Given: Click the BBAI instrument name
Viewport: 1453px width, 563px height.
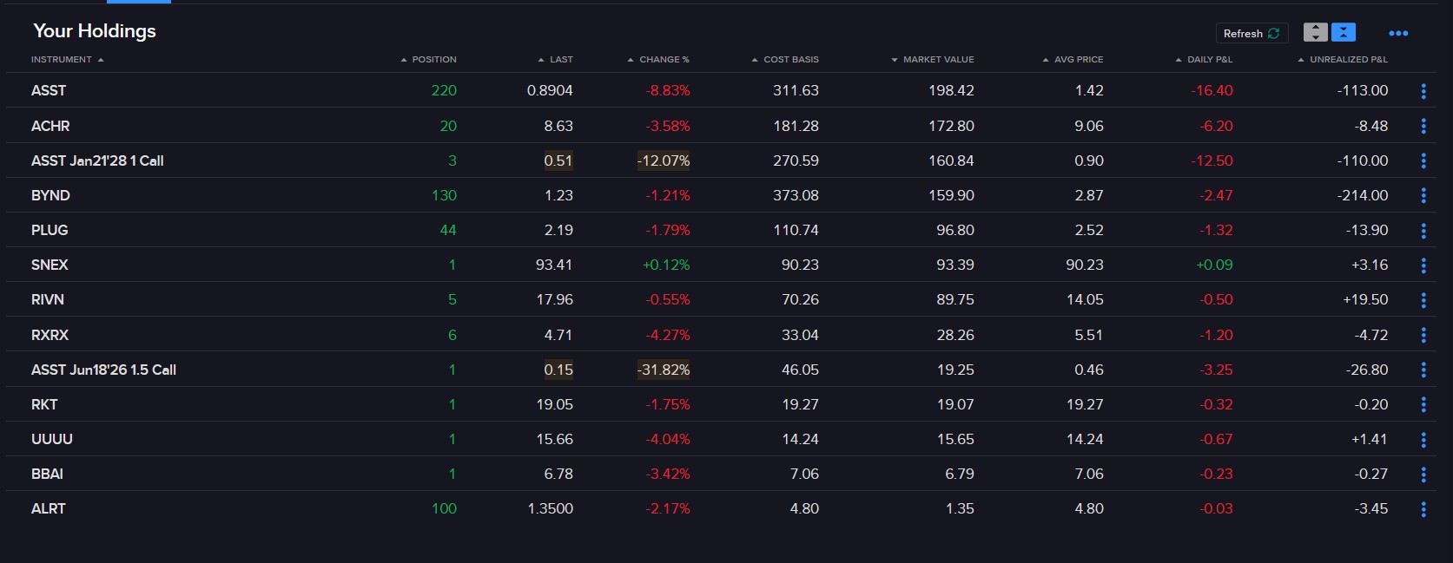Looking at the screenshot, I should 47,474.
